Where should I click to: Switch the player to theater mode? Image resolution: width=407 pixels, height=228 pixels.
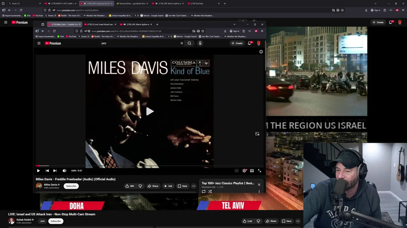tap(252, 171)
